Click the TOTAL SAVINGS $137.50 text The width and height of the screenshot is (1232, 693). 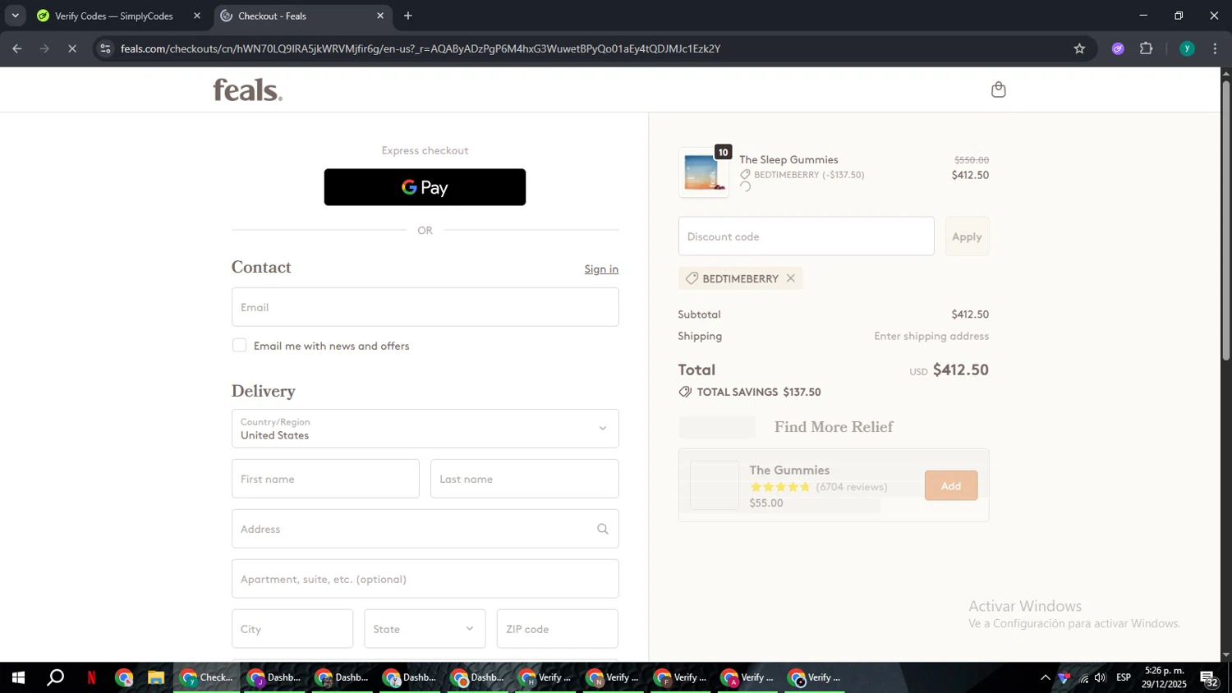click(x=759, y=392)
